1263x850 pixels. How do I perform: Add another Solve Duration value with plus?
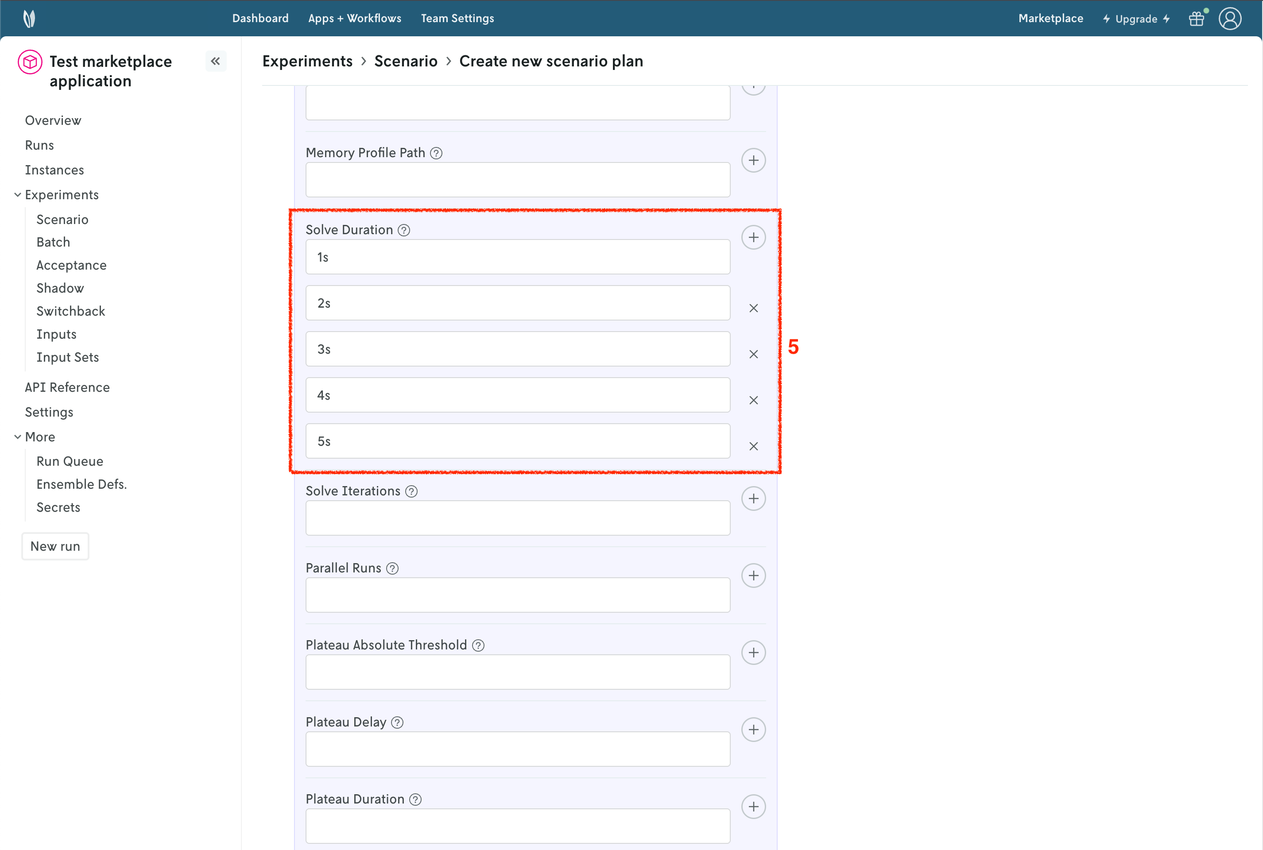[x=753, y=237]
